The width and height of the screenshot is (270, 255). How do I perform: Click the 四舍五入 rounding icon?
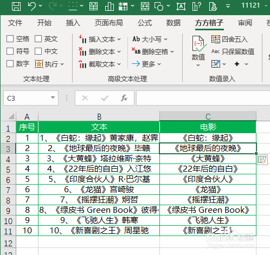(x=216, y=39)
